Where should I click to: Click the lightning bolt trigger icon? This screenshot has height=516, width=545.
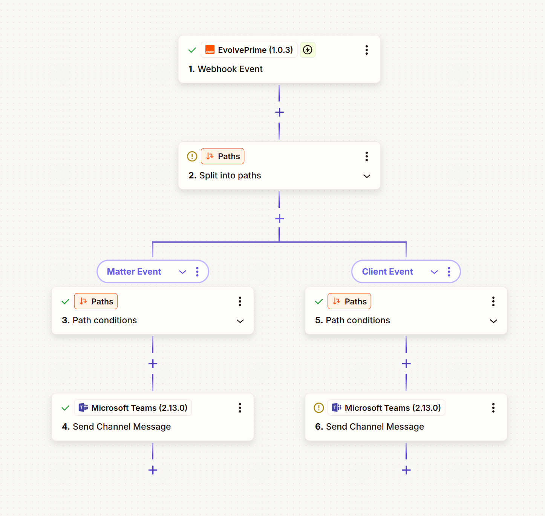(308, 50)
